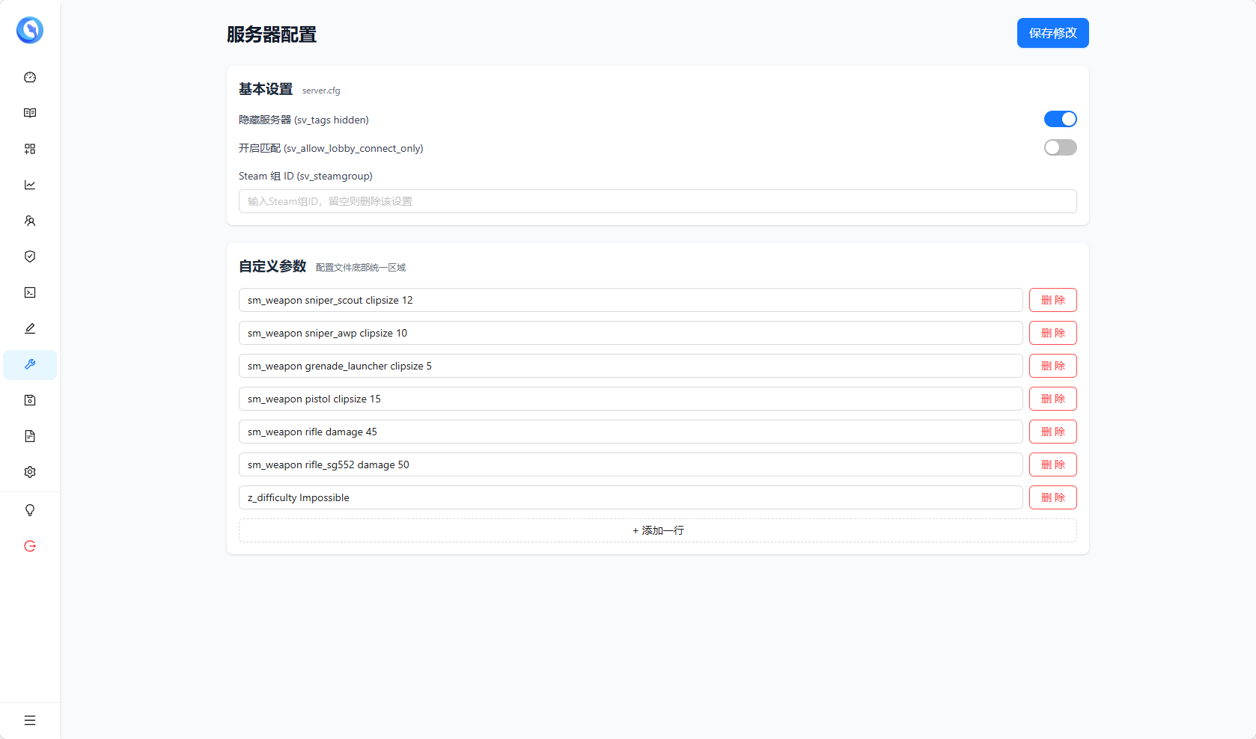The height and width of the screenshot is (739, 1256).
Task: Edit the rifle damage 45 field
Action: click(630, 432)
